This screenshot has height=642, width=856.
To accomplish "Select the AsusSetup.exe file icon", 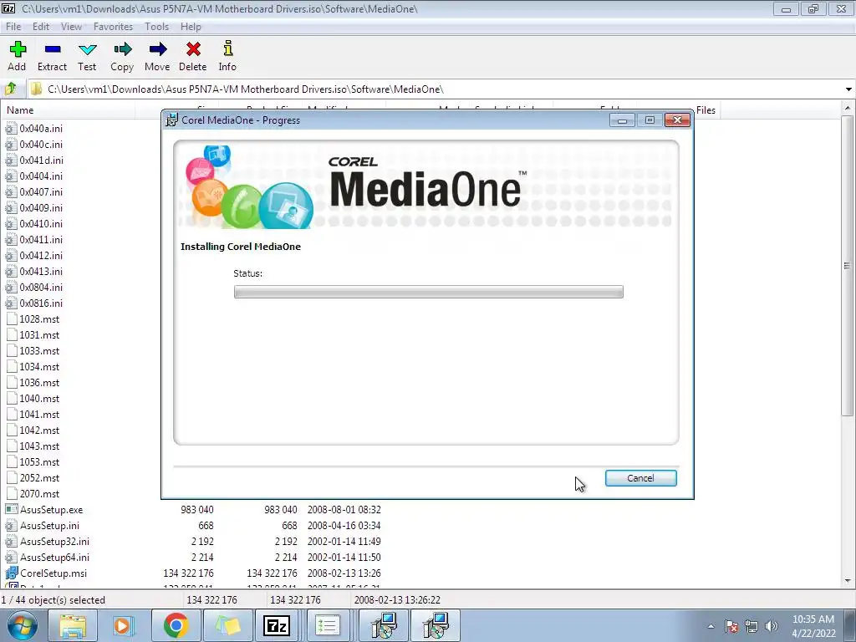I will coord(11,509).
